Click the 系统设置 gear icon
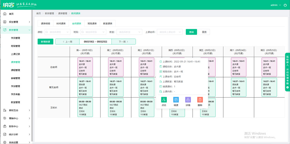The height and width of the screenshot is (144, 290). (x=5, y=142)
